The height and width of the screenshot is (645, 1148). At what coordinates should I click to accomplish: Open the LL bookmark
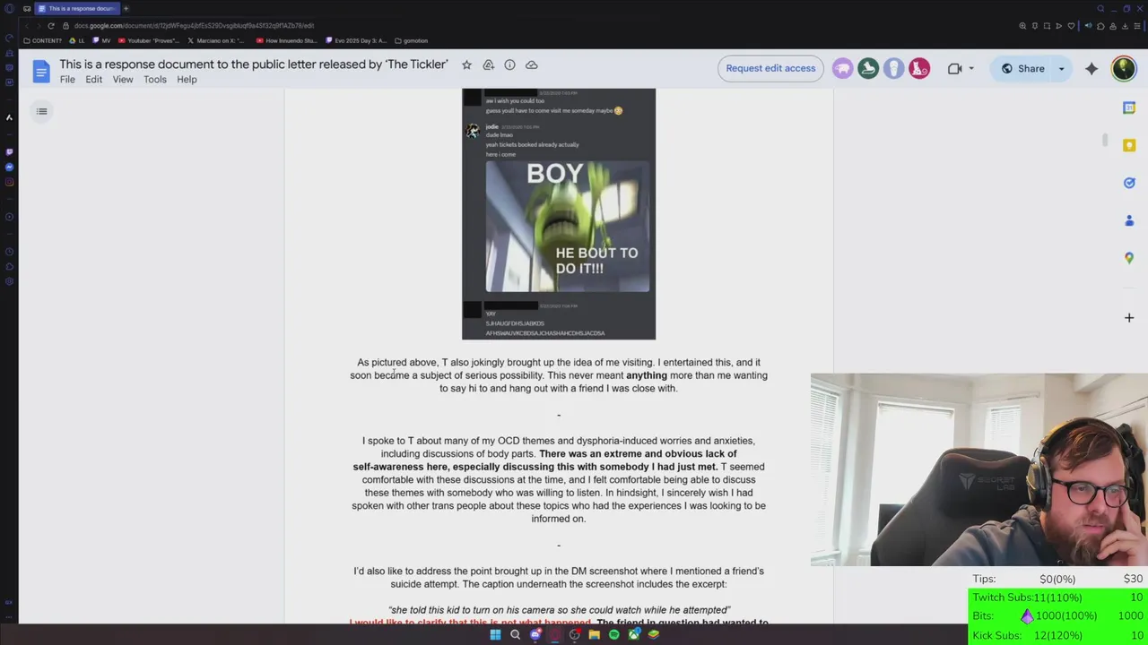coord(77,40)
